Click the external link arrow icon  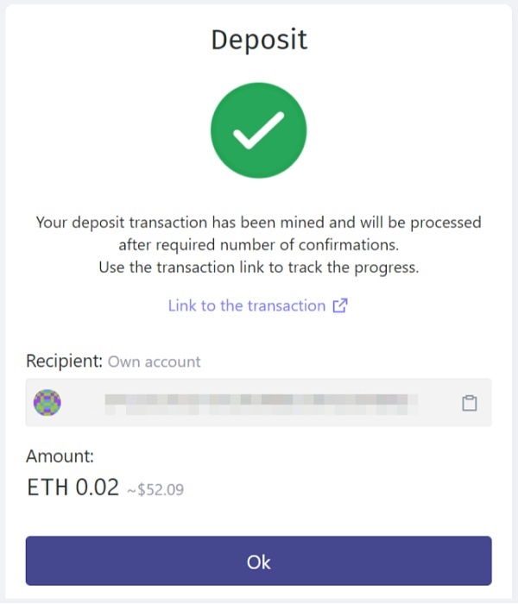tap(340, 305)
